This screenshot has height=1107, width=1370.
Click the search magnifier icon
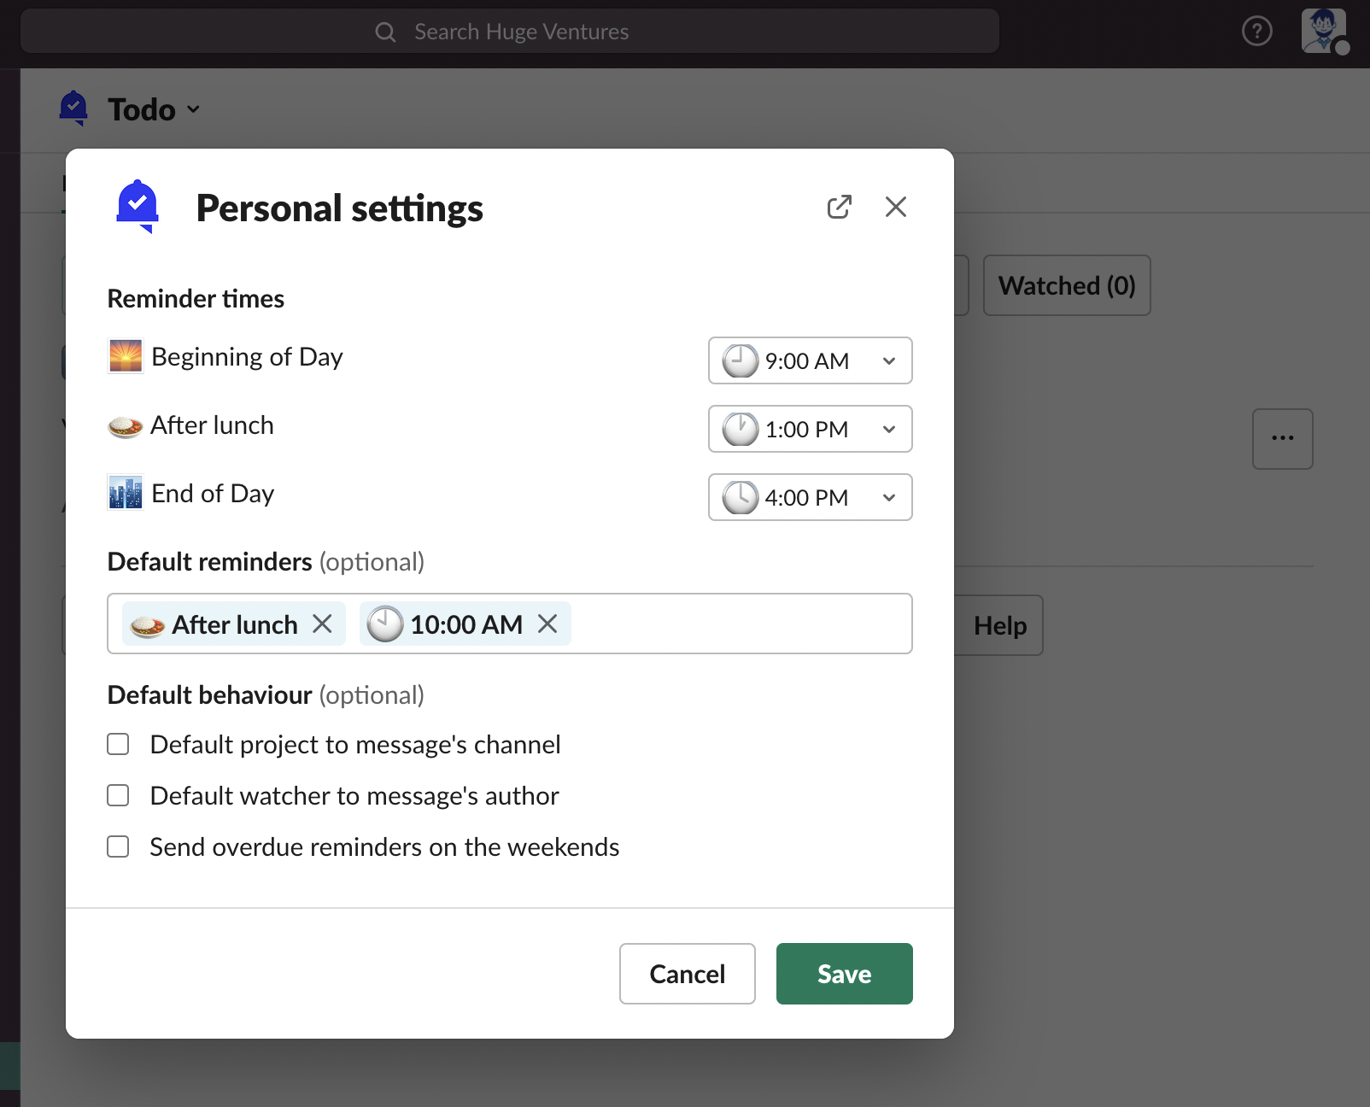point(385,32)
